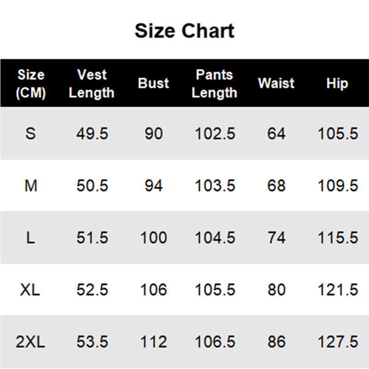This screenshot has height=369, width=369.
Task: Click hip value 105.5 in S row
Action: point(338,134)
